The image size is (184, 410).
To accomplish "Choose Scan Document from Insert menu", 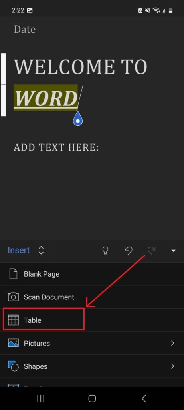I will pos(92,297).
